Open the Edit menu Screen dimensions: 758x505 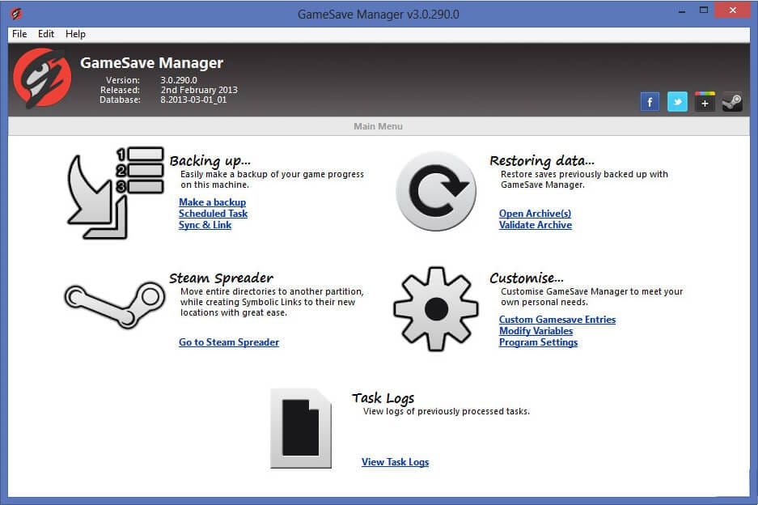tap(45, 34)
